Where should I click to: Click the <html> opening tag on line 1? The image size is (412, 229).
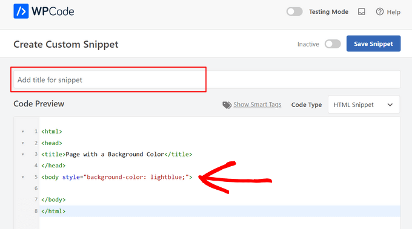tap(51, 132)
